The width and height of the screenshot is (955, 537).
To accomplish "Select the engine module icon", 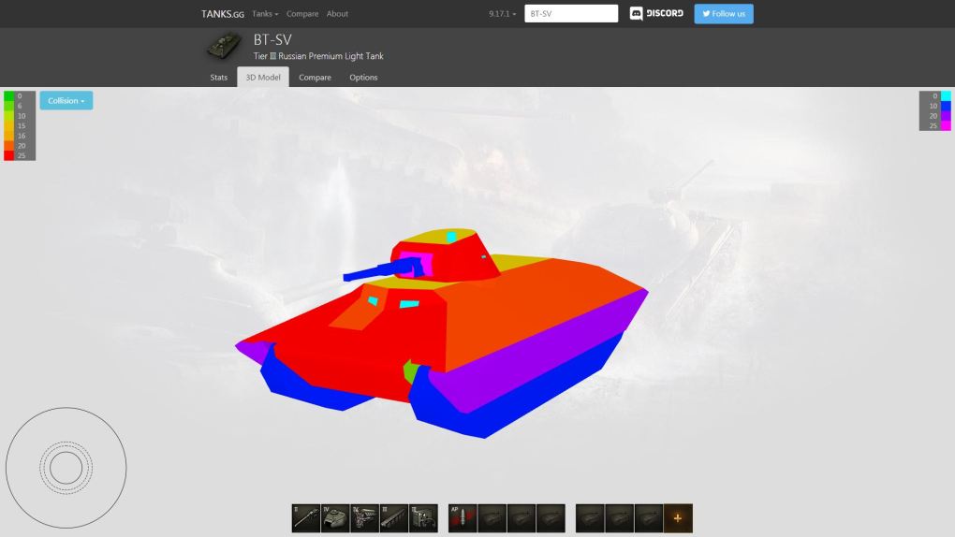I will coord(365,517).
